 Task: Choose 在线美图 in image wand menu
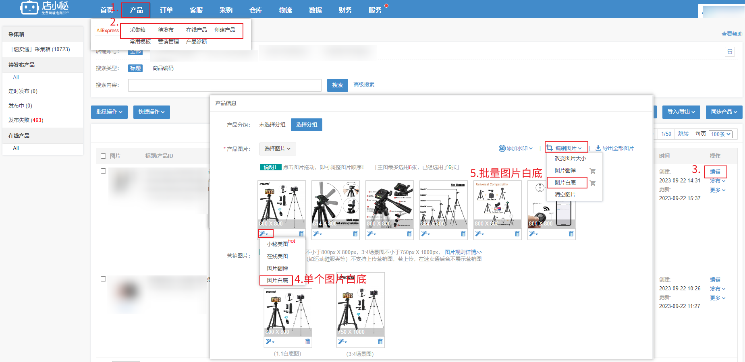[277, 256]
